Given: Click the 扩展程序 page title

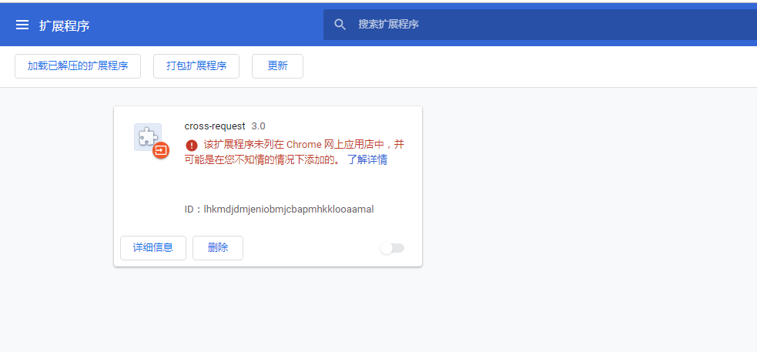Looking at the screenshot, I should [64, 25].
